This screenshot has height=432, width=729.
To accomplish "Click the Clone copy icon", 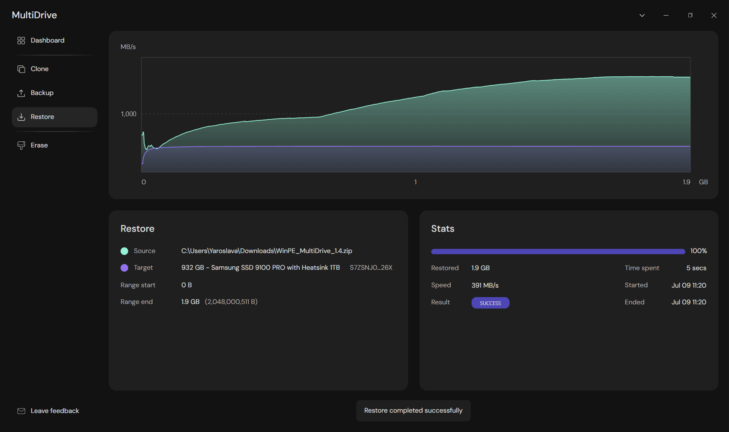I will tap(21, 69).
